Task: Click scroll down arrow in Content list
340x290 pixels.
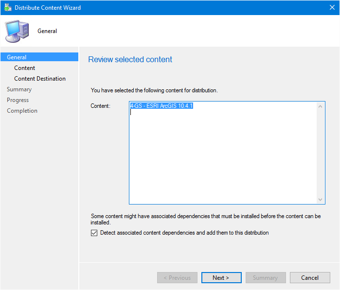Action: tap(320, 200)
